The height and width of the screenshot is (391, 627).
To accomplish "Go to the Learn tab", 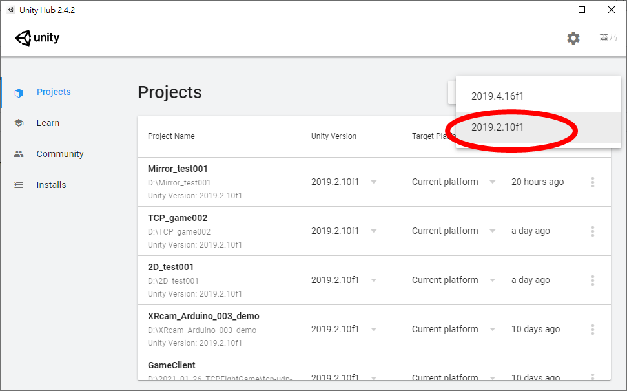I will tap(48, 123).
